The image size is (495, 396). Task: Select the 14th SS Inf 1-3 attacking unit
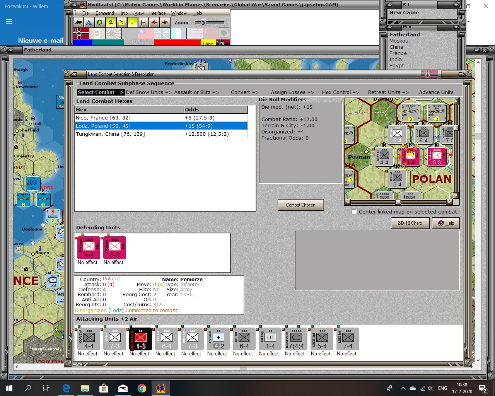pos(141,339)
